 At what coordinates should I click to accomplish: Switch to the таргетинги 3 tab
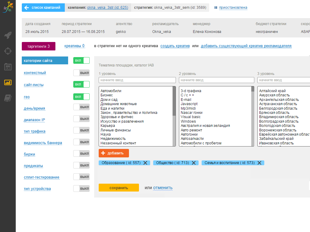point(38,46)
